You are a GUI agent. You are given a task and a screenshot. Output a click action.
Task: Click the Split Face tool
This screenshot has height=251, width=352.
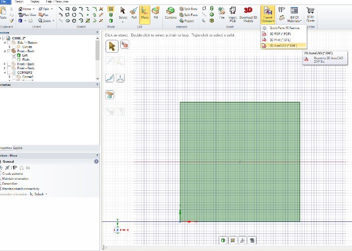click(189, 15)
